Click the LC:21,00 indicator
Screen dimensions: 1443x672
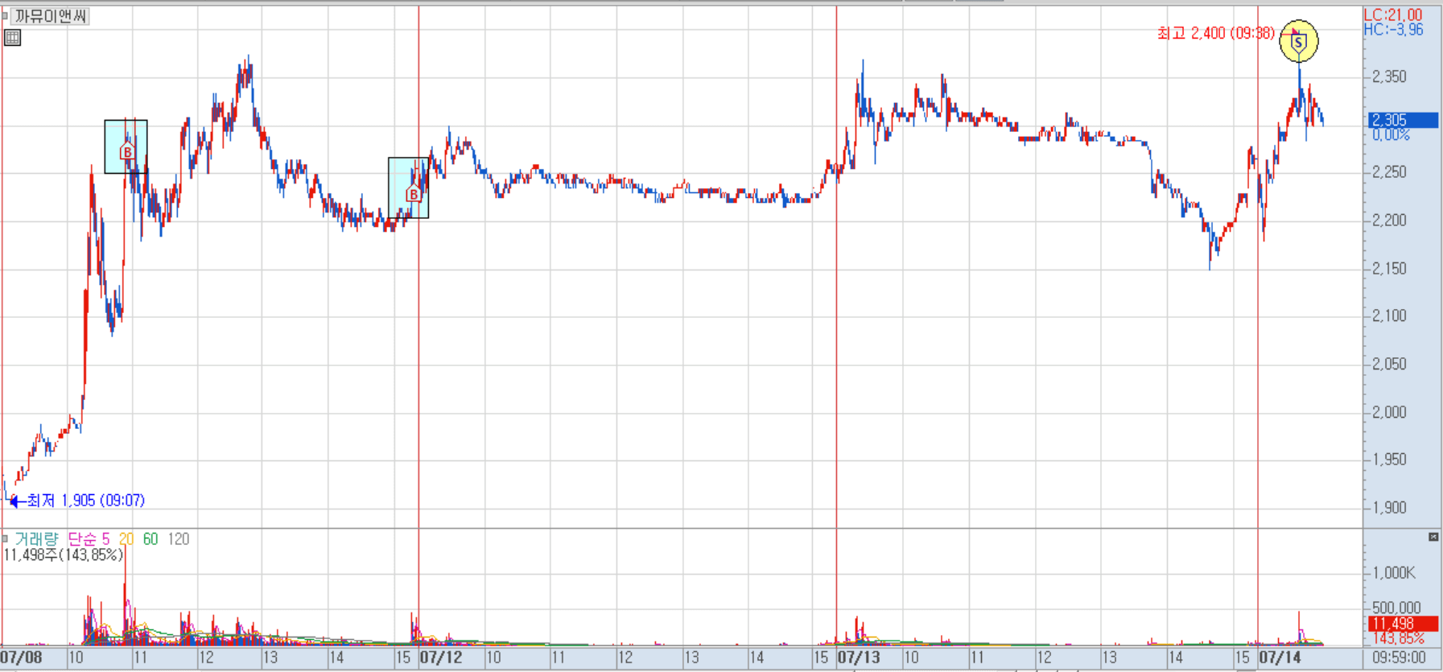tap(1392, 14)
